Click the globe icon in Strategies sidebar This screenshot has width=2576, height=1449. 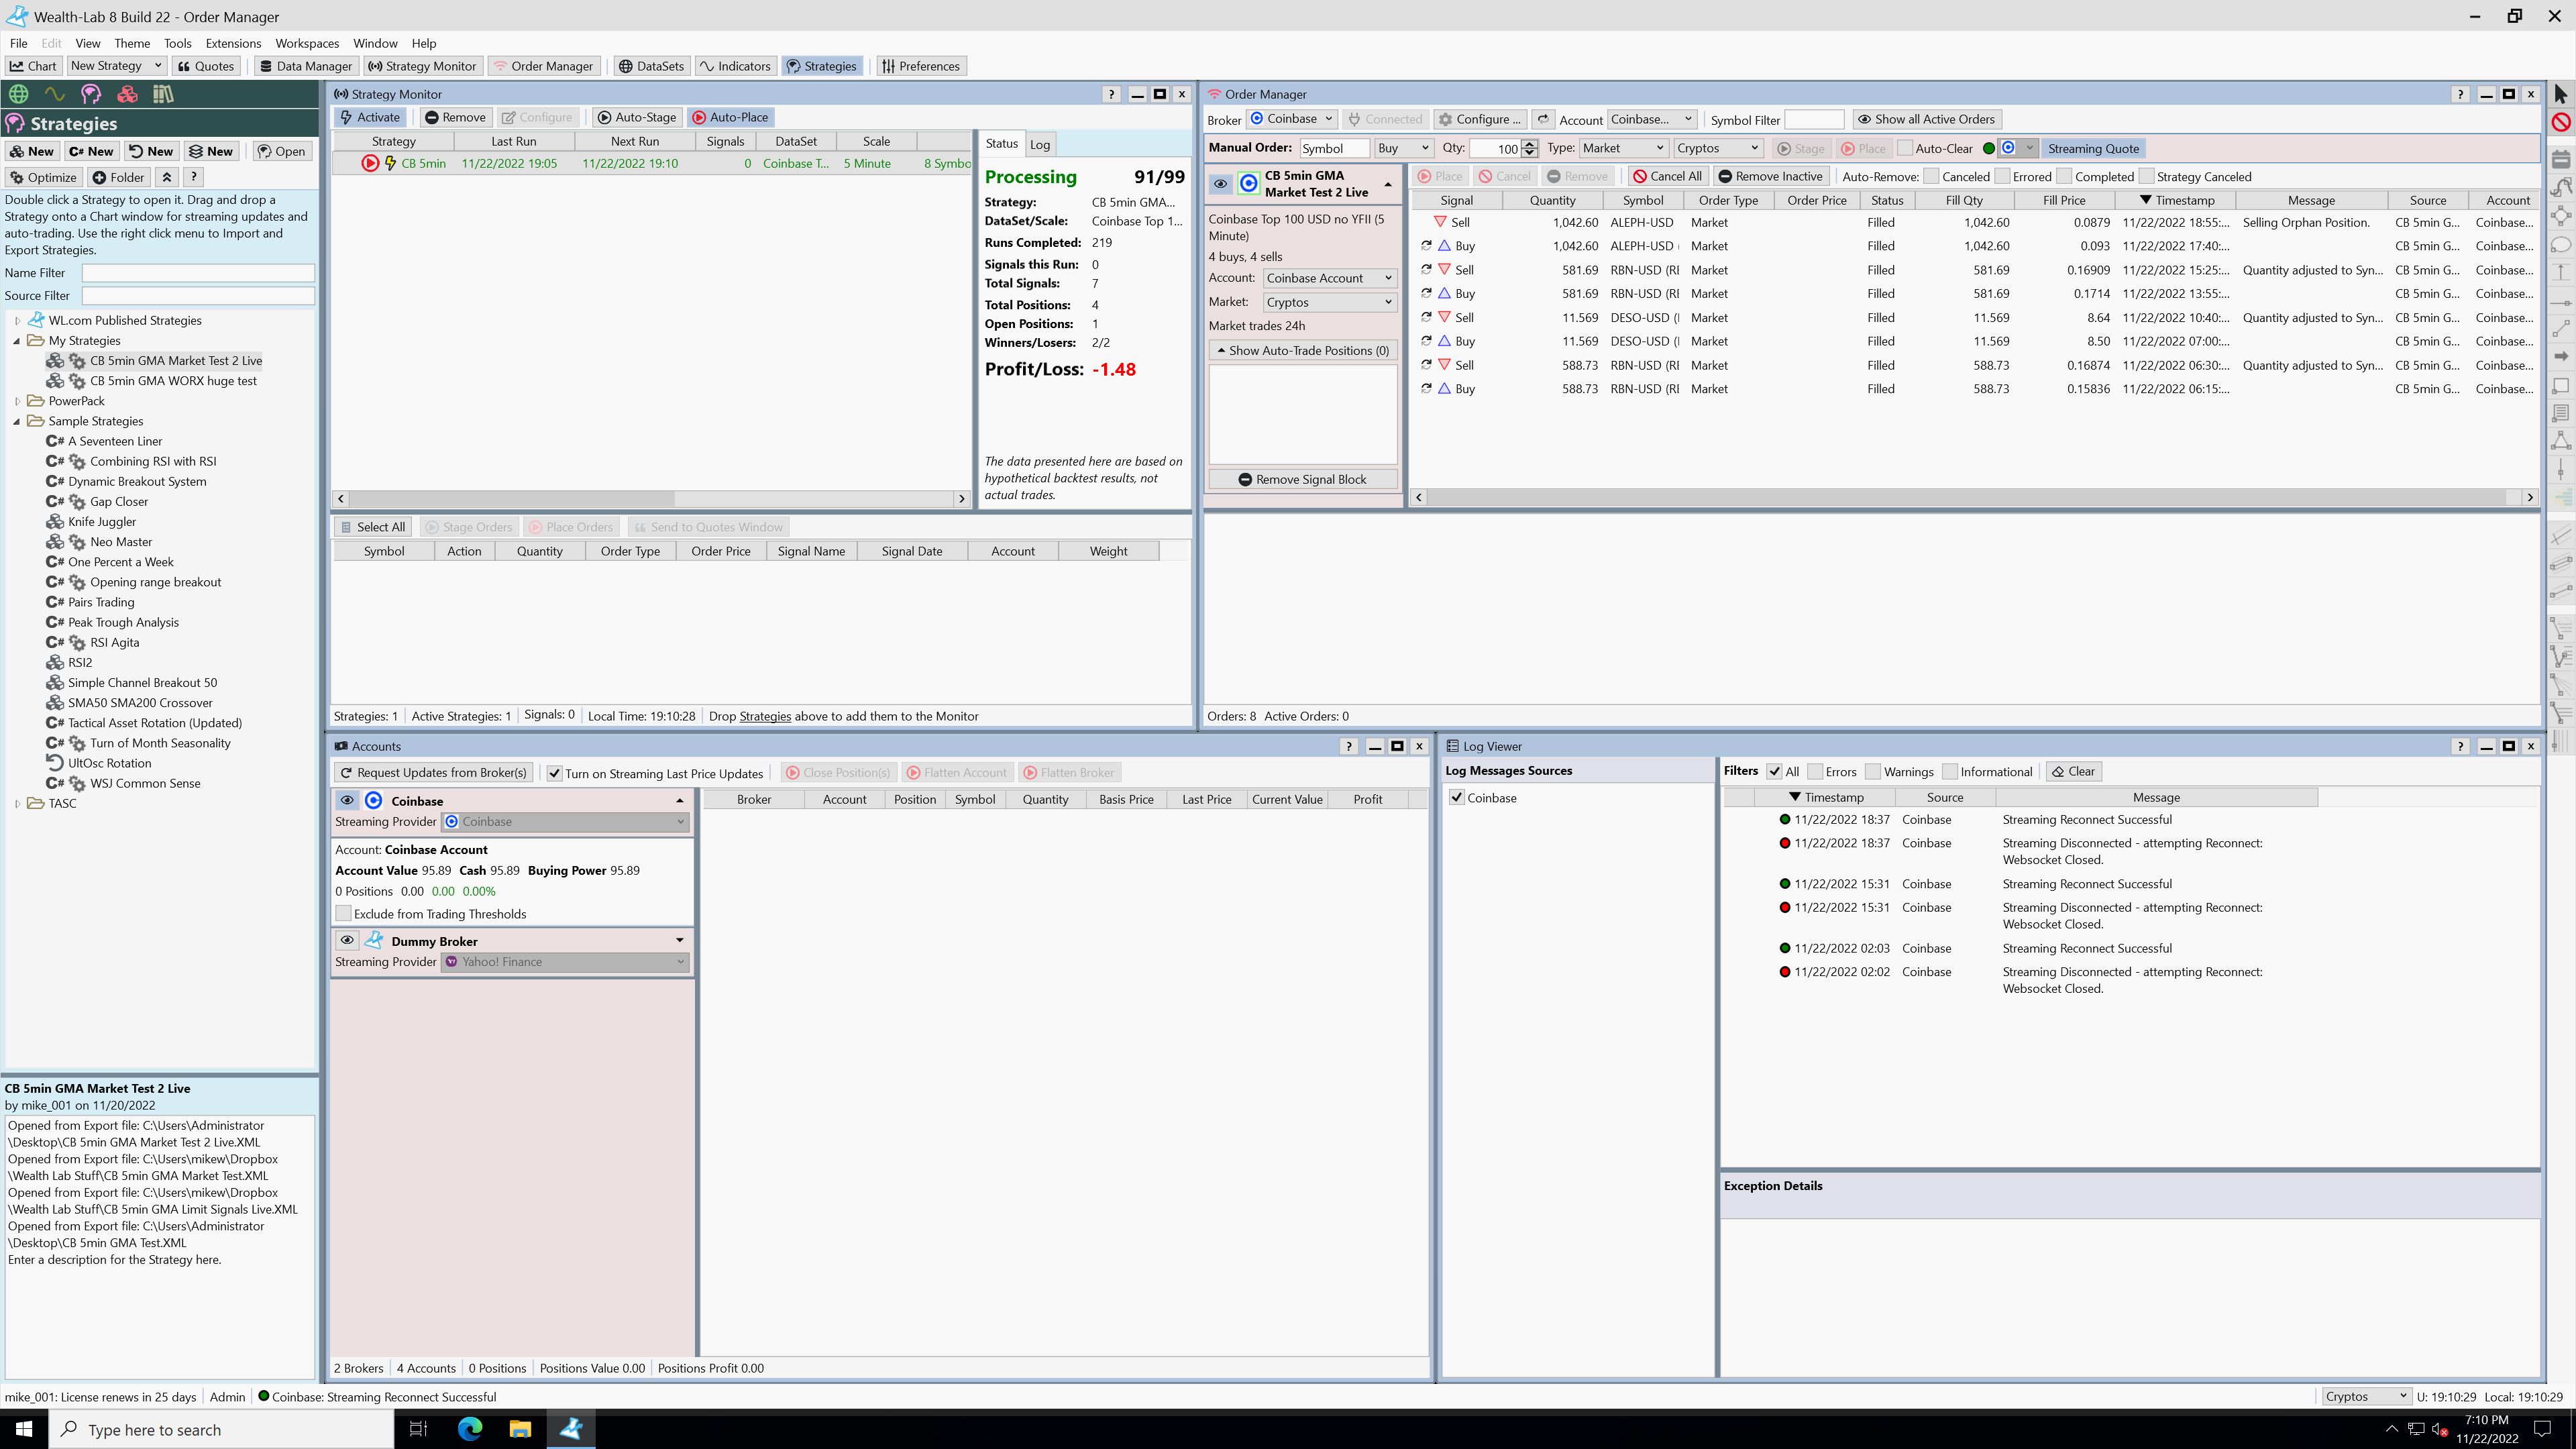coord(18,94)
